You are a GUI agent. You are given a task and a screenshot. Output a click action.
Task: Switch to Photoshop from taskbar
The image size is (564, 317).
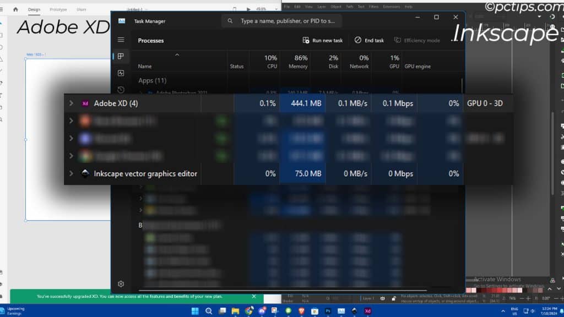328,311
